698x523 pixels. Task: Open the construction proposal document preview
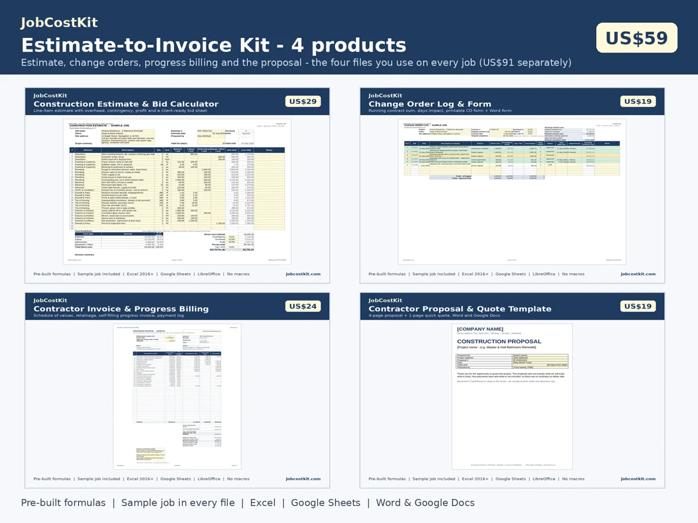click(x=512, y=396)
